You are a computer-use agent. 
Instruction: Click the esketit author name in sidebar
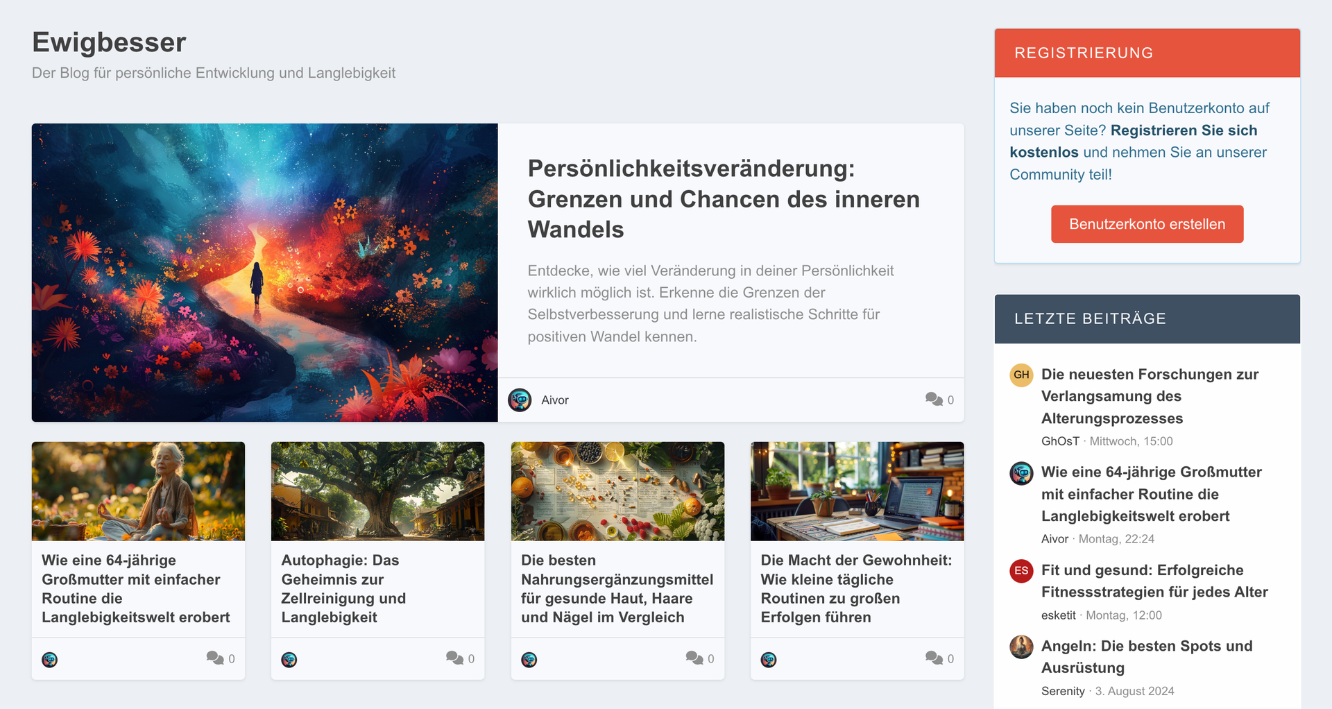[x=1058, y=615]
